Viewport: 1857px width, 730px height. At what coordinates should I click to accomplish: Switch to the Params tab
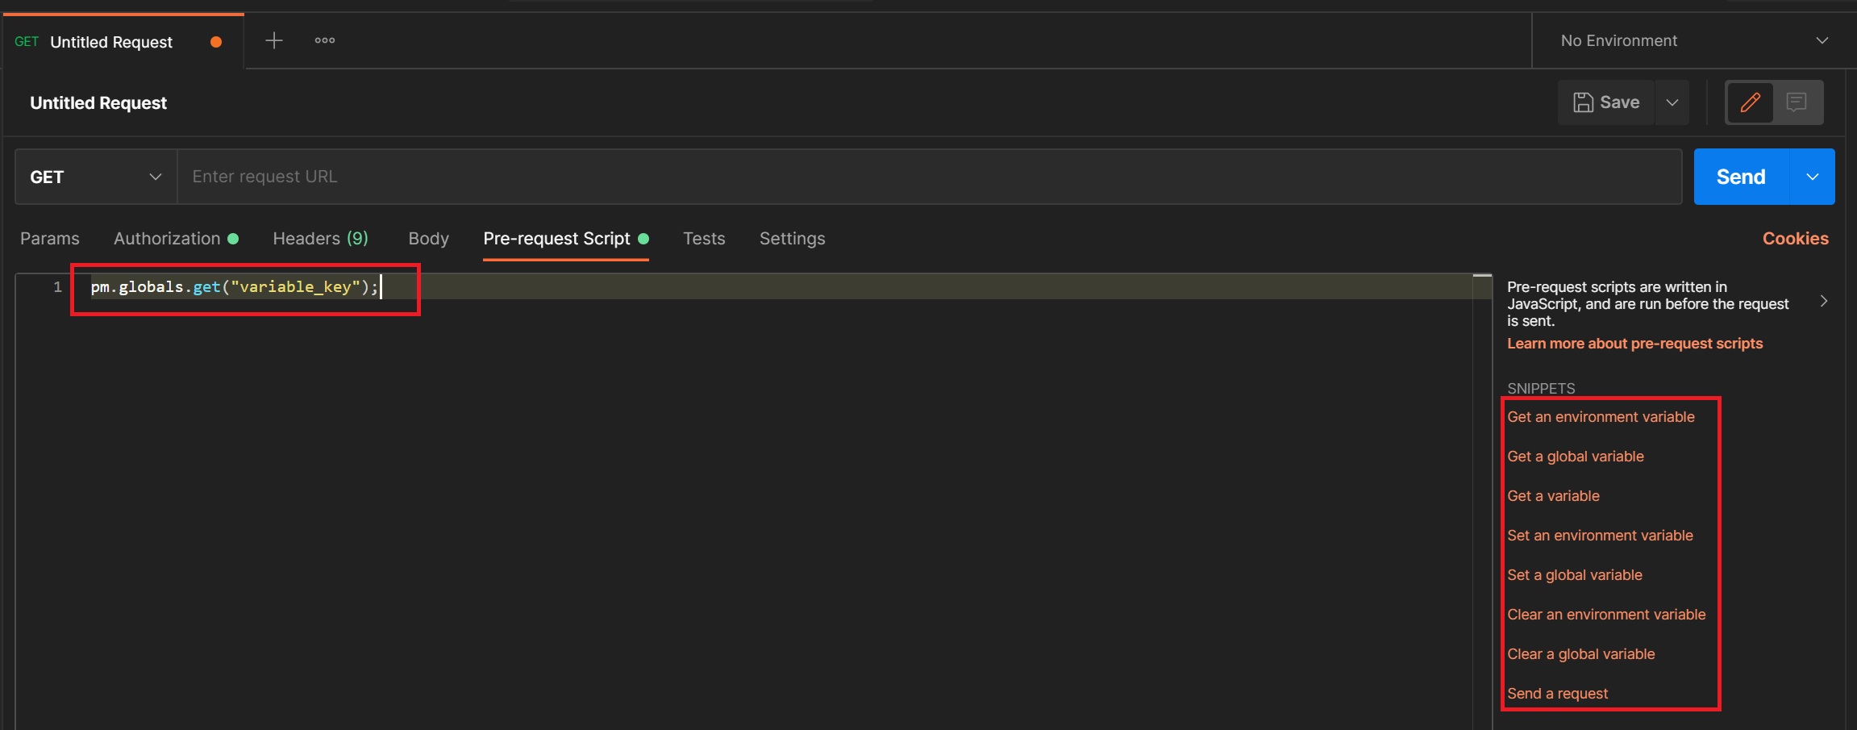click(50, 239)
